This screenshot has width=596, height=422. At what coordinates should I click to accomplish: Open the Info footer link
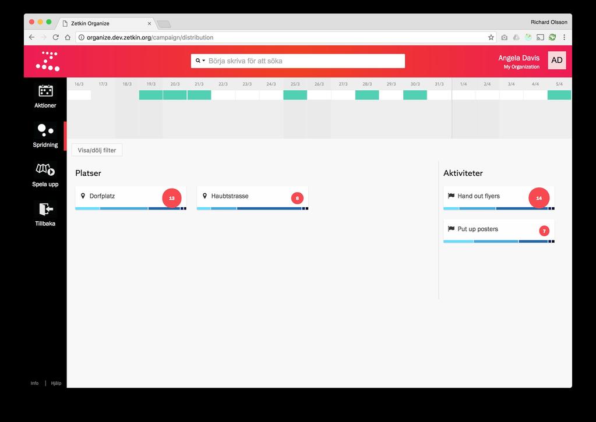(34, 383)
